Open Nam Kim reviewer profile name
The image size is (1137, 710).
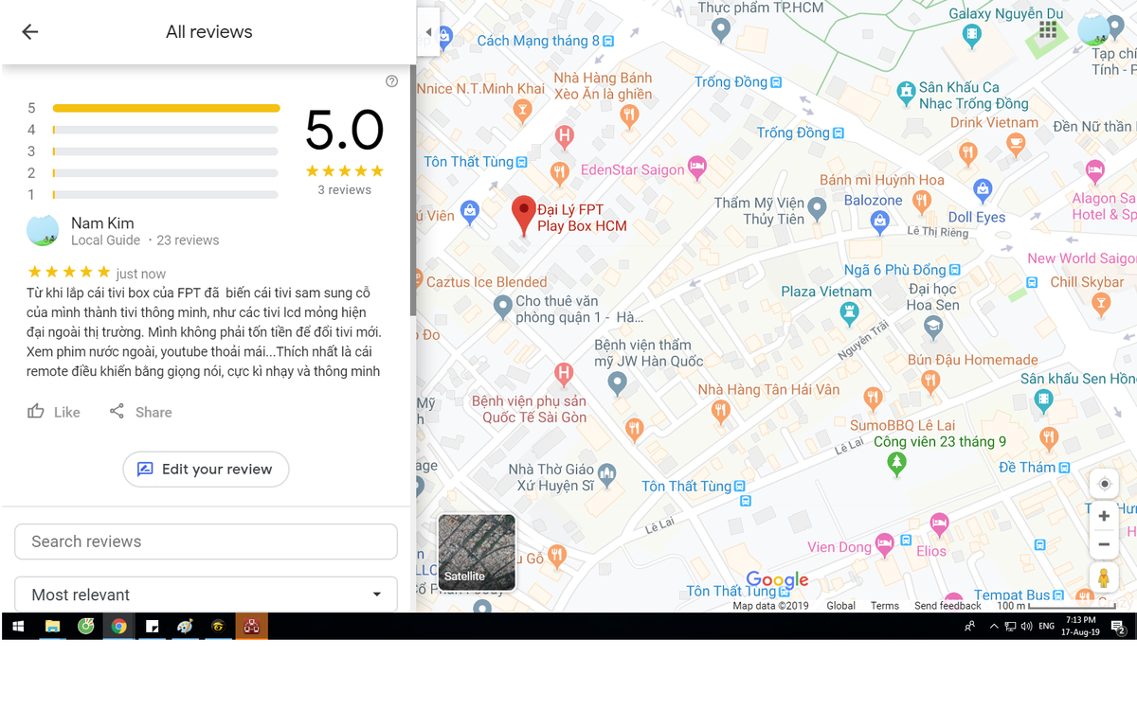102,223
